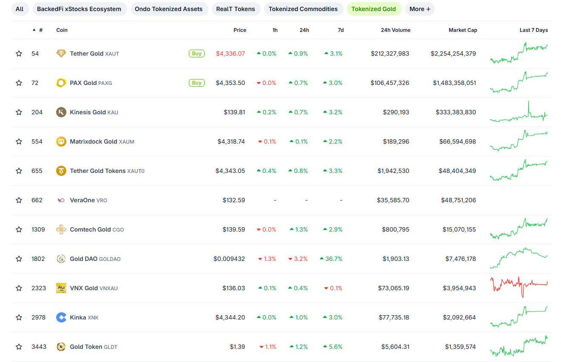561x362 pixels.
Task: Click Gold DAO price $0.009432
Action: pyautogui.click(x=229, y=259)
